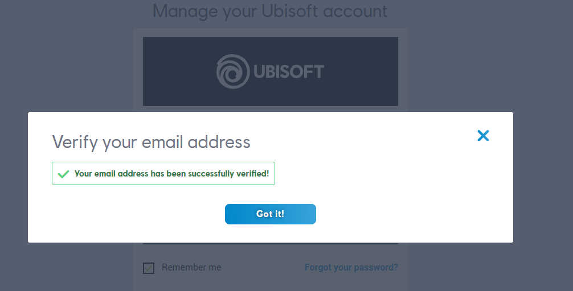Confirm with the Got it! button
Viewport: 573px width, 291px height.
click(271, 214)
